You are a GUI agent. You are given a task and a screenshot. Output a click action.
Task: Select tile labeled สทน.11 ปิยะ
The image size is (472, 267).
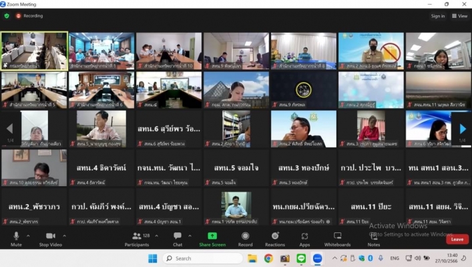click(371, 206)
